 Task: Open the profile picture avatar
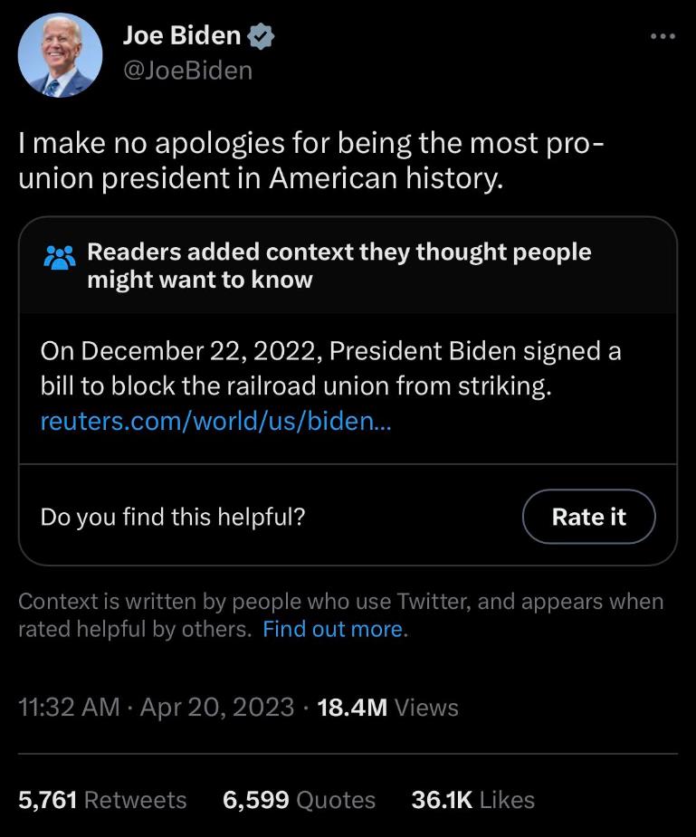pyautogui.click(x=60, y=55)
